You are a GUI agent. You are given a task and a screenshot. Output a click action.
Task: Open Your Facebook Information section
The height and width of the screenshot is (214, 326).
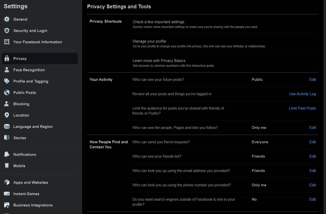pos(40,42)
